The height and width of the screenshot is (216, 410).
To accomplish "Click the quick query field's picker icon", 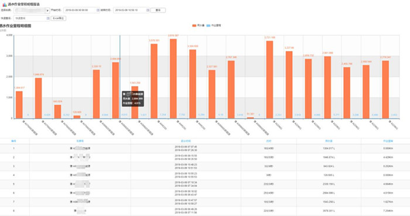I will coord(48,18).
